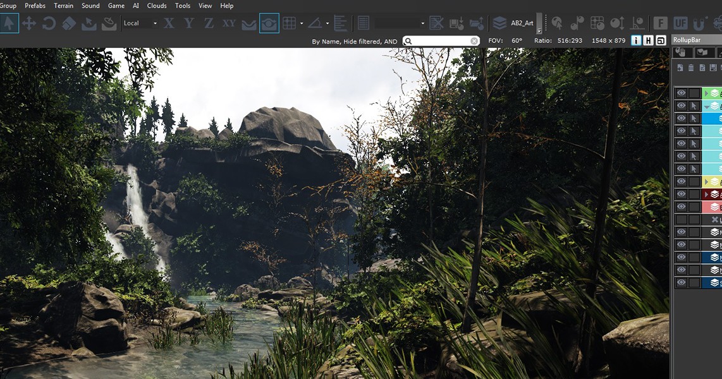This screenshot has width=722, height=379.
Task: Open the Help menu
Action: tap(226, 6)
